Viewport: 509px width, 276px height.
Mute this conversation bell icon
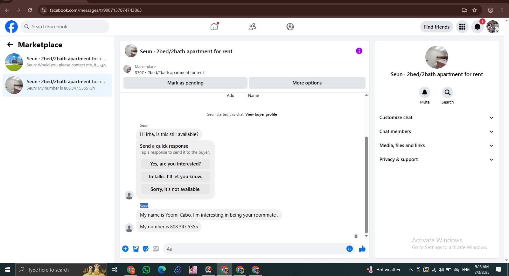425,92
